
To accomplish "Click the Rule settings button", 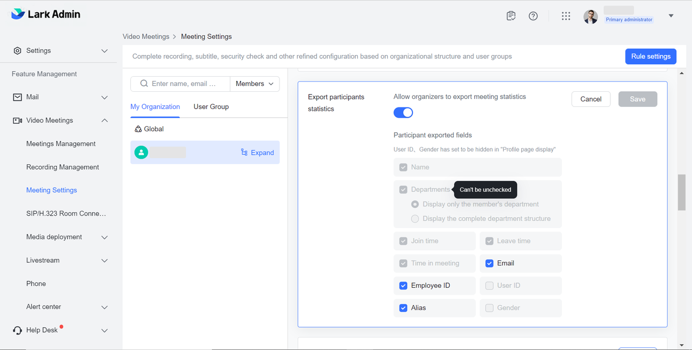I will 650,56.
